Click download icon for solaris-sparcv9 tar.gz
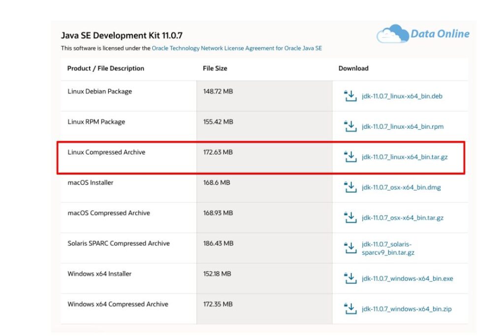This screenshot has height=336, width=504. [x=350, y=248]
